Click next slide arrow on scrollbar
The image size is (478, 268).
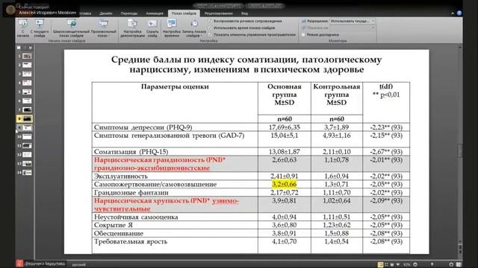(460, 252)
